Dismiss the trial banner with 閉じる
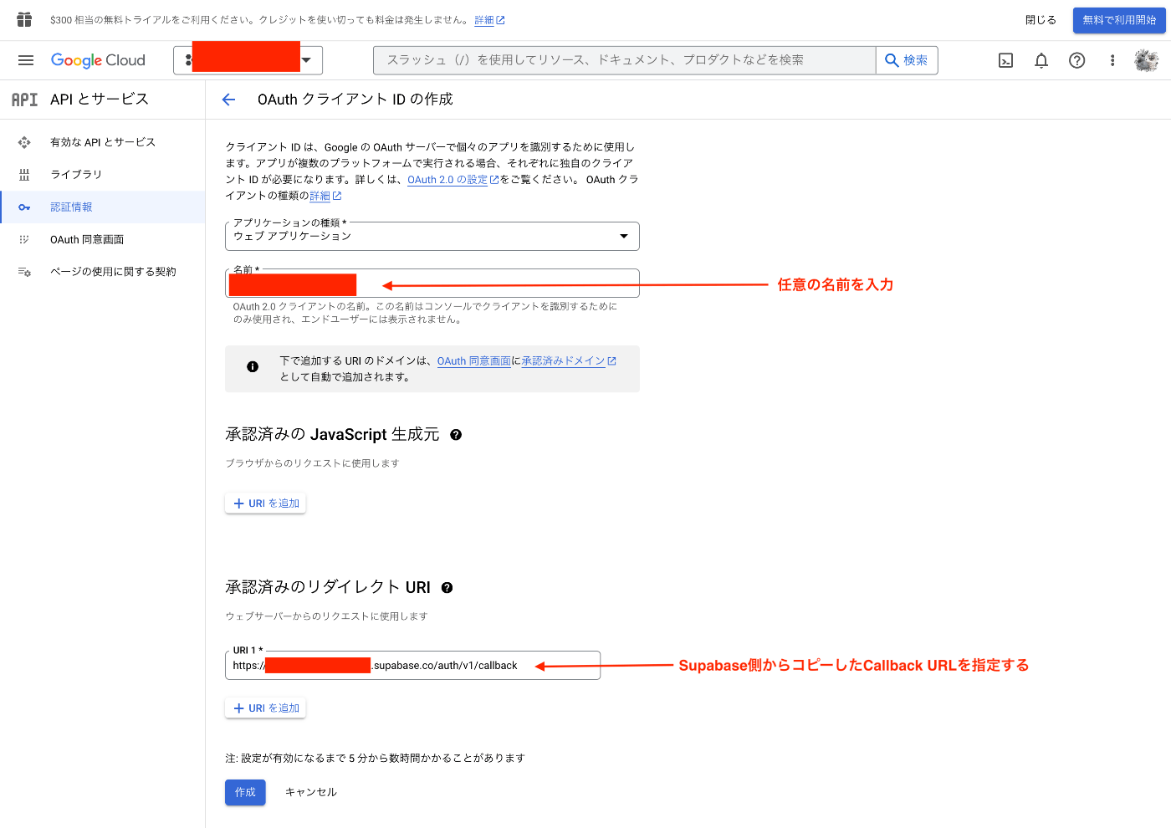 [x=1041, y=20]
